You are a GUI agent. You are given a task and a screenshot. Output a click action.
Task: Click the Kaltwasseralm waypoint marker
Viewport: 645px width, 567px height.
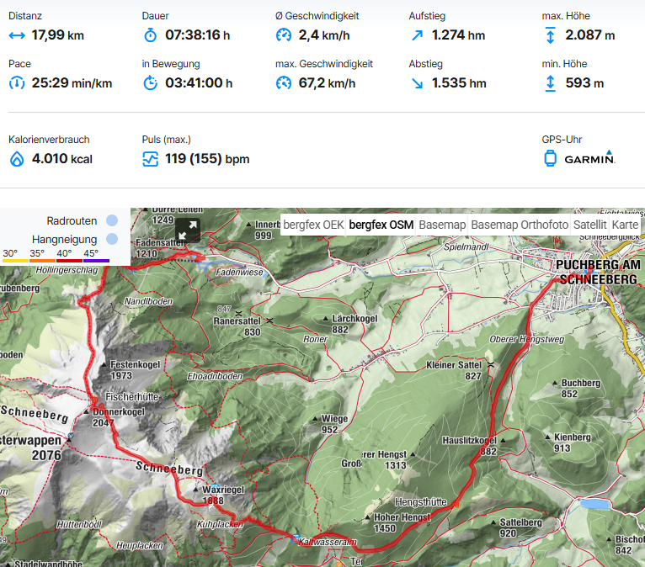pyautogui.click(x=296, y=538)
